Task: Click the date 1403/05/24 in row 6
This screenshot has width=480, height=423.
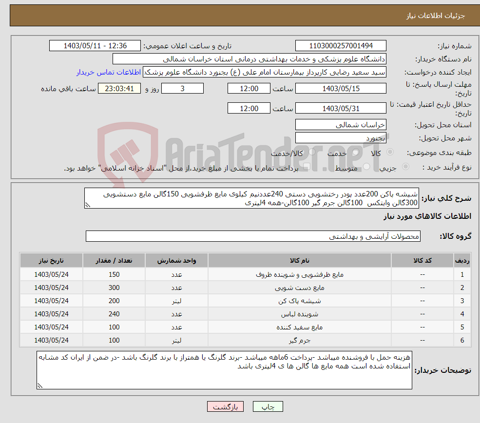Action: tap(52, 340)
